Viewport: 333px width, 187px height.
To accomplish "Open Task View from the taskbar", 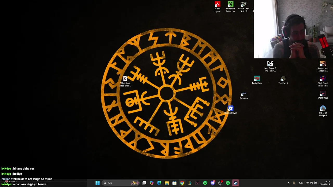I will (x=144, y=183).
